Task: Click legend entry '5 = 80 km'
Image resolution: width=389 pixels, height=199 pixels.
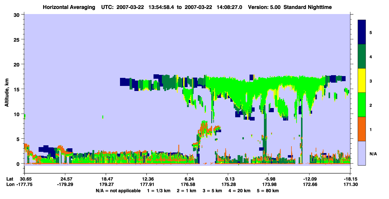Action: [x=268, y=191]
